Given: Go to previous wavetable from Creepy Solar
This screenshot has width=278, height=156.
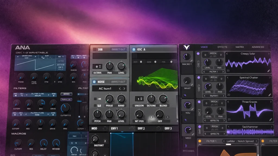Looking at the screenshot, I should coord(227,54).
